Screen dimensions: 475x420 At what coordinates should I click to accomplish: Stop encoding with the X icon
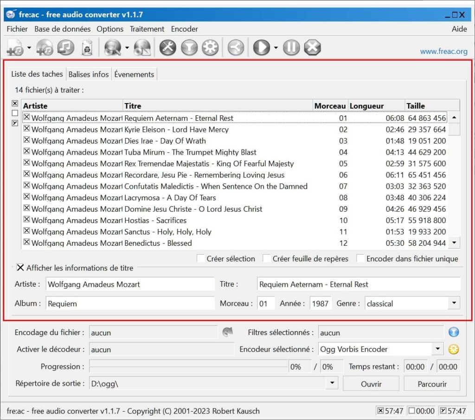(x=312, y=48)
